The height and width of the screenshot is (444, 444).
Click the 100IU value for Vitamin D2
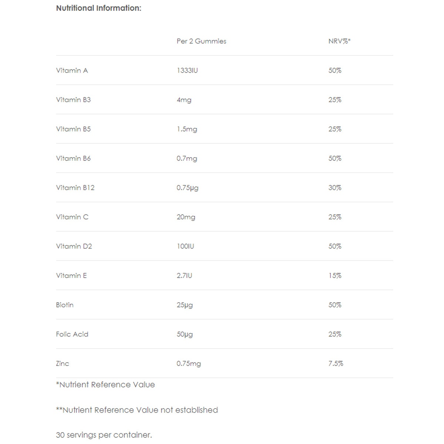point(185,246)
